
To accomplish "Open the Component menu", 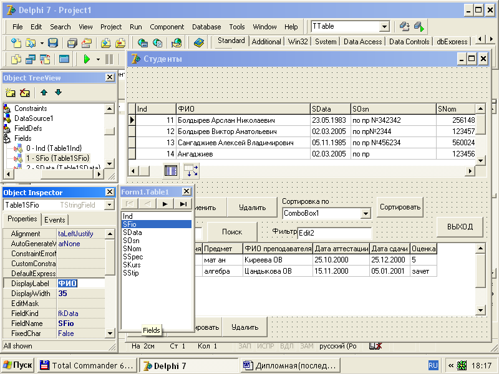I will [x=167, y=27].
